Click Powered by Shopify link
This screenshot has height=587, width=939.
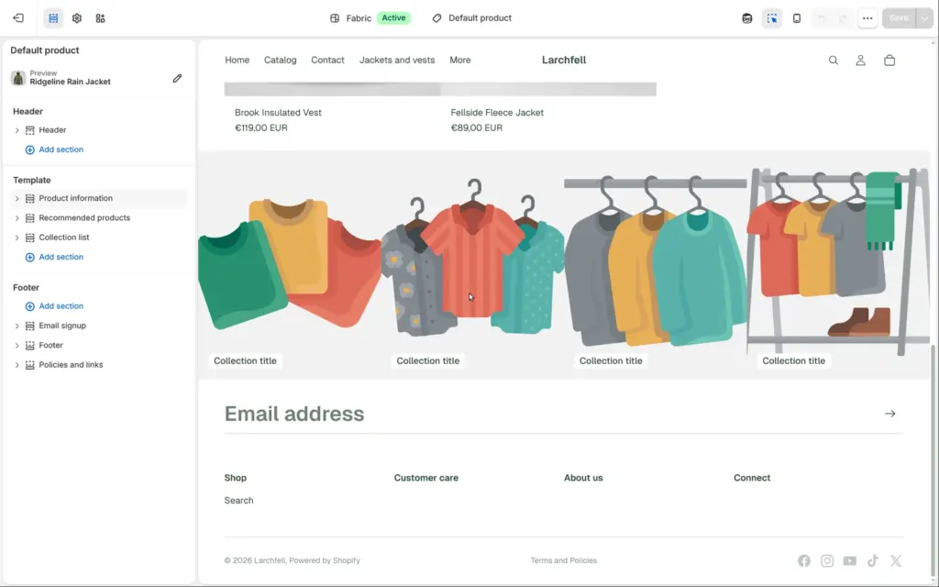point(325,560)
